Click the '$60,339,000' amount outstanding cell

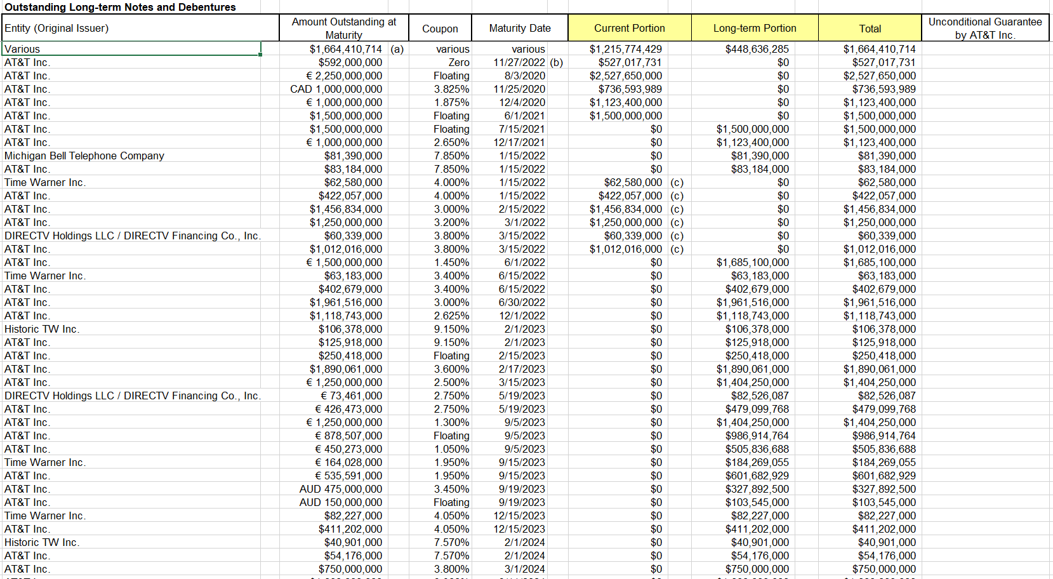[x=333, y=236]
